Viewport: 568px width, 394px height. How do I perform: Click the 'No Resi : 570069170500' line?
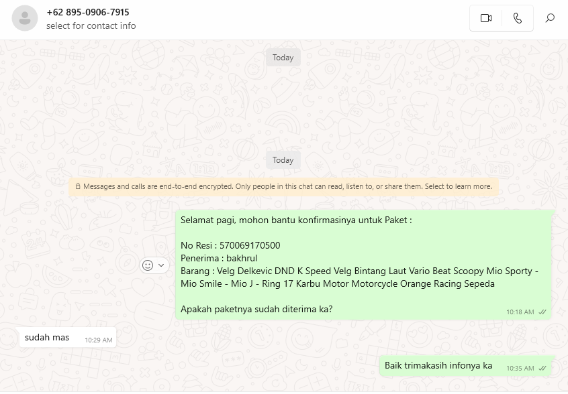click(230, 245)
